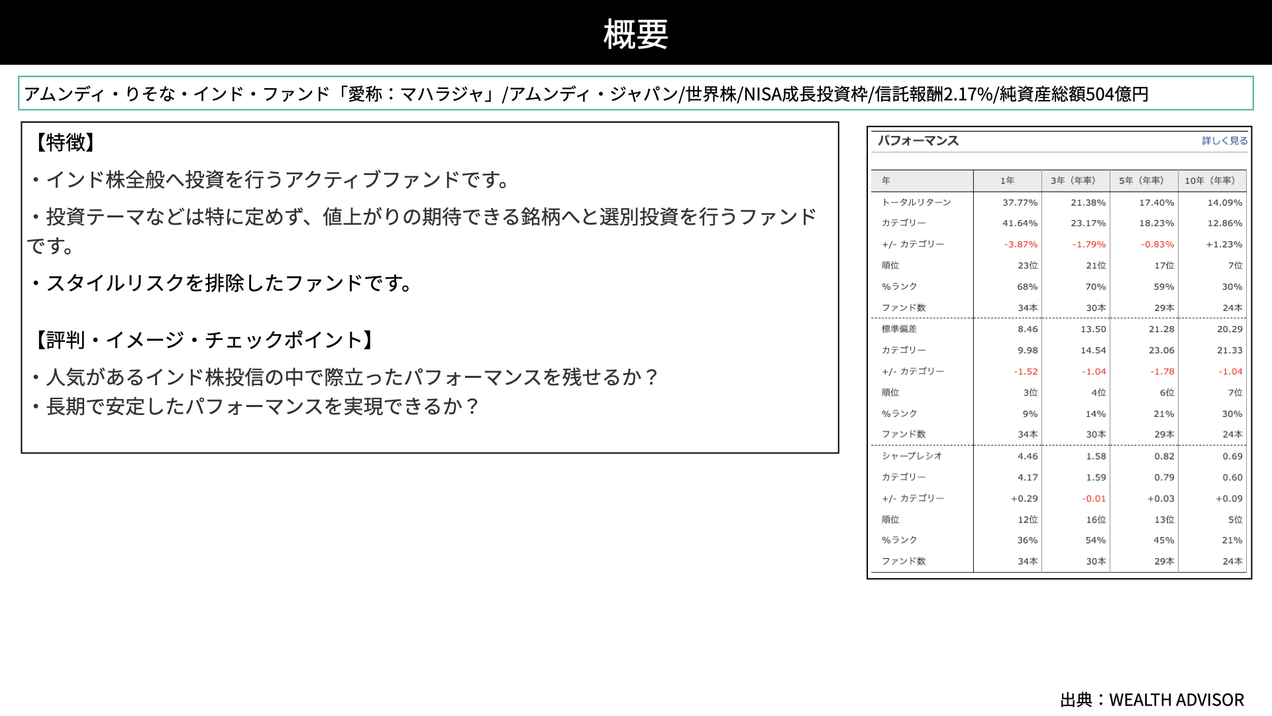Select the fund name header line with マハラジャ
The height and width of the screenshot is (716, 1272).
[636, 93]
